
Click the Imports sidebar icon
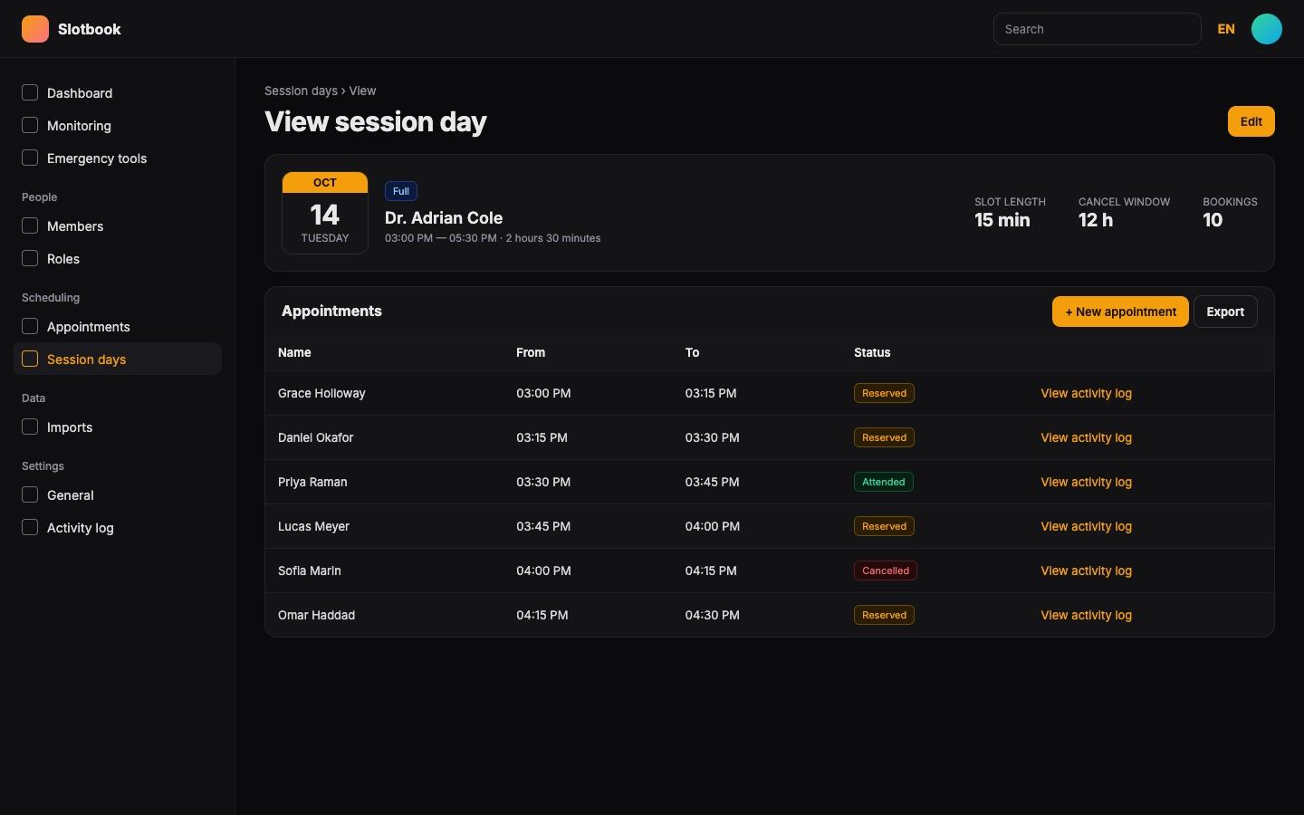[x=30, y=427]
